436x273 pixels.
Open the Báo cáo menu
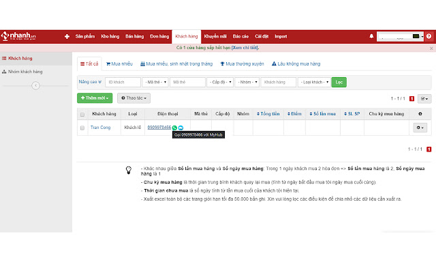click(240, 35)
